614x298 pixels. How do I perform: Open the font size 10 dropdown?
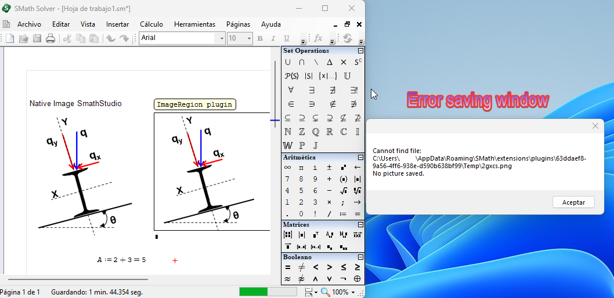coord(249,38)
